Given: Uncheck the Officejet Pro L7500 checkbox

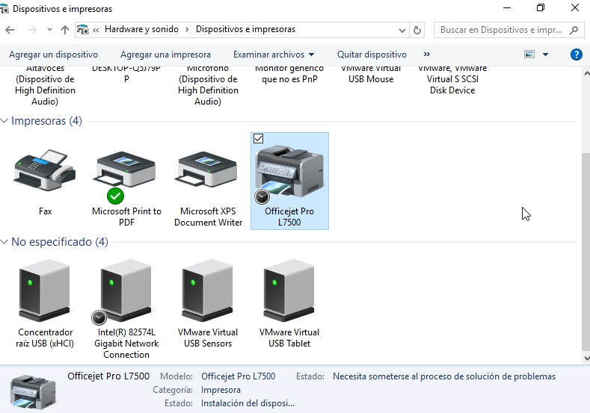Looking at the screenshot, I should (x=259, y=139).
